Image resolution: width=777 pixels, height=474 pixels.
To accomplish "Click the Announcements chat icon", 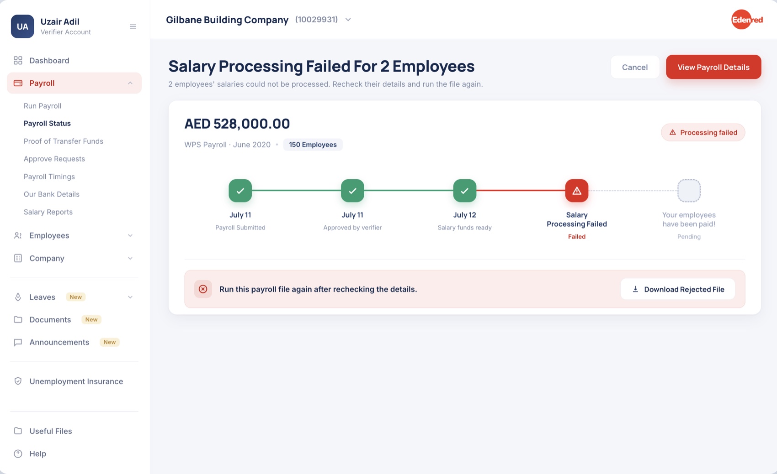I will [18, 342].
